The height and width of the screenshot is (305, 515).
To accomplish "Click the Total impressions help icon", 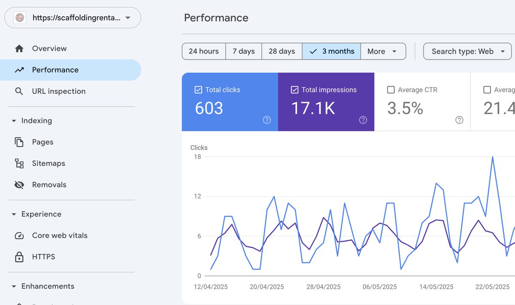I will 363,120.
